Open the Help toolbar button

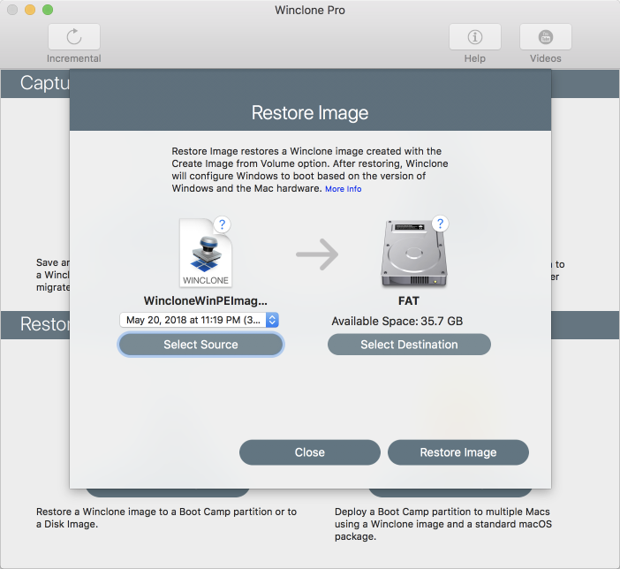click(475, 37)
